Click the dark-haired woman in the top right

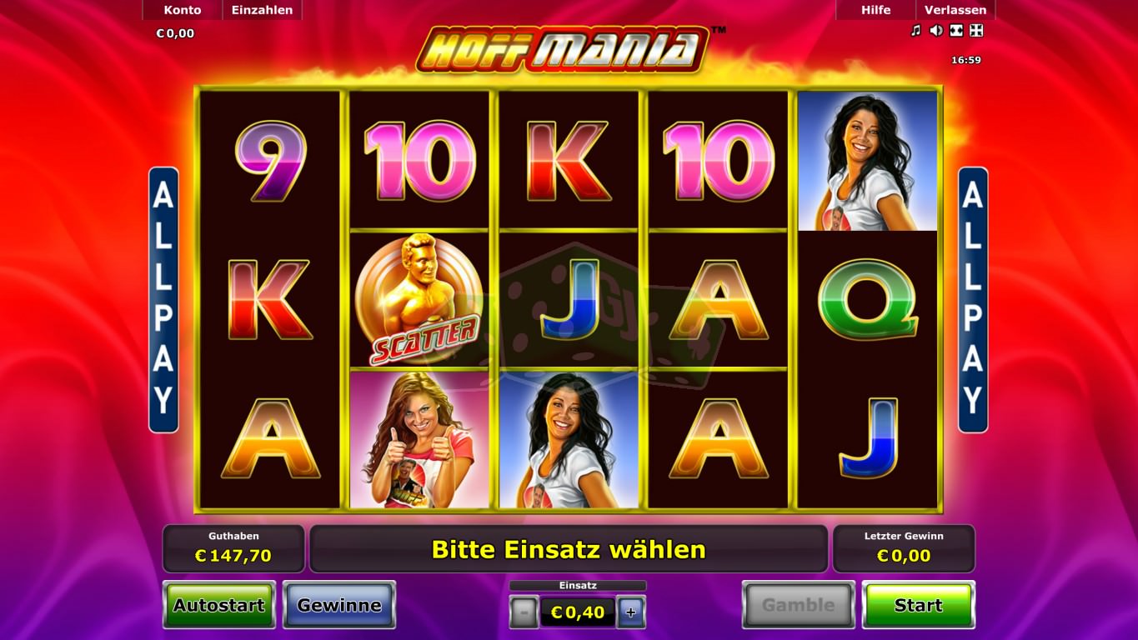[867, 161]
